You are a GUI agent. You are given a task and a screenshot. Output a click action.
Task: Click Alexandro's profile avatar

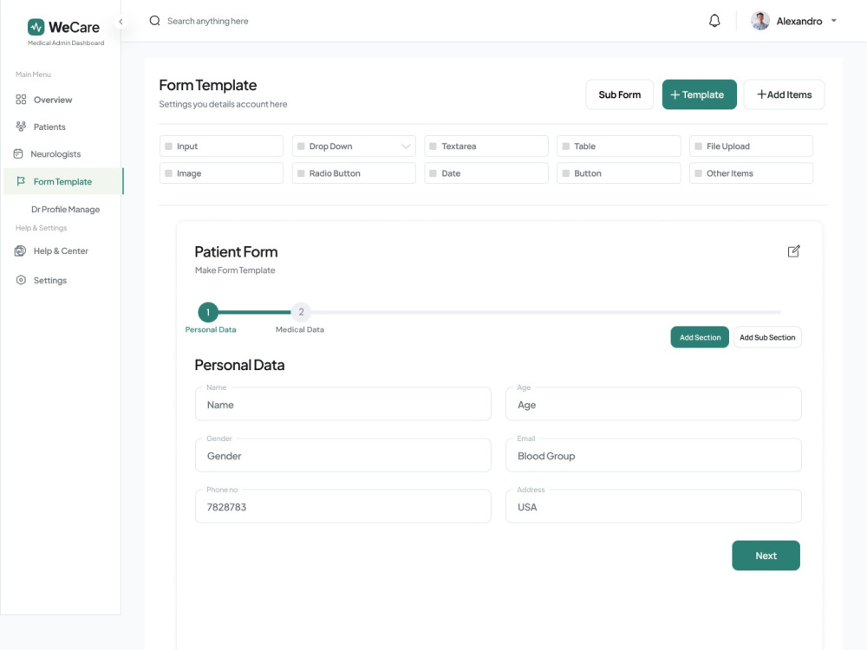(760, 21)
